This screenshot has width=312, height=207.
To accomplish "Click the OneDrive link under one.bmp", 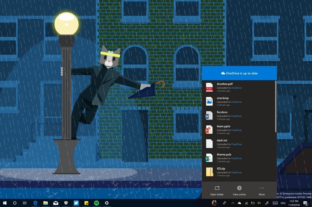I will 236,102.
